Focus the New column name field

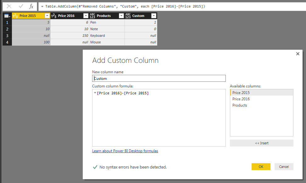pos(159,78)
